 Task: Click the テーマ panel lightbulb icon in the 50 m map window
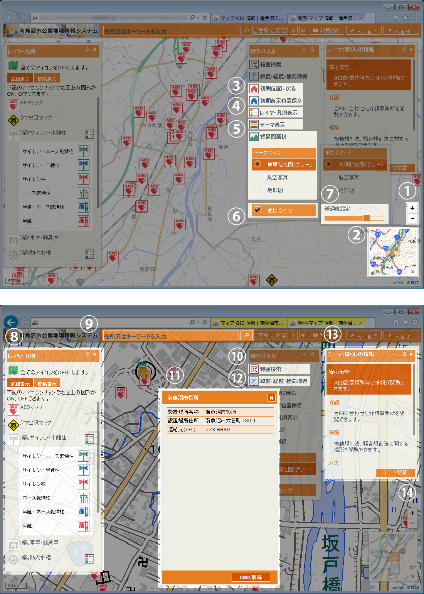[x=405, y=354]
